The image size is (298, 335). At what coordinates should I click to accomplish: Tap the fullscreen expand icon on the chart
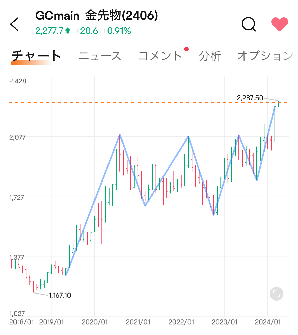pos(276,294)
